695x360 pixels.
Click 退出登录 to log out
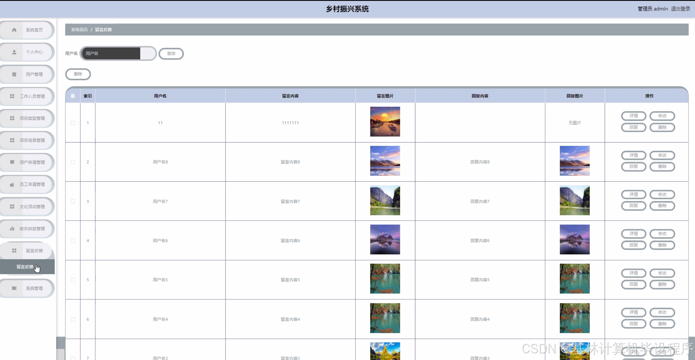pos(680,9)
